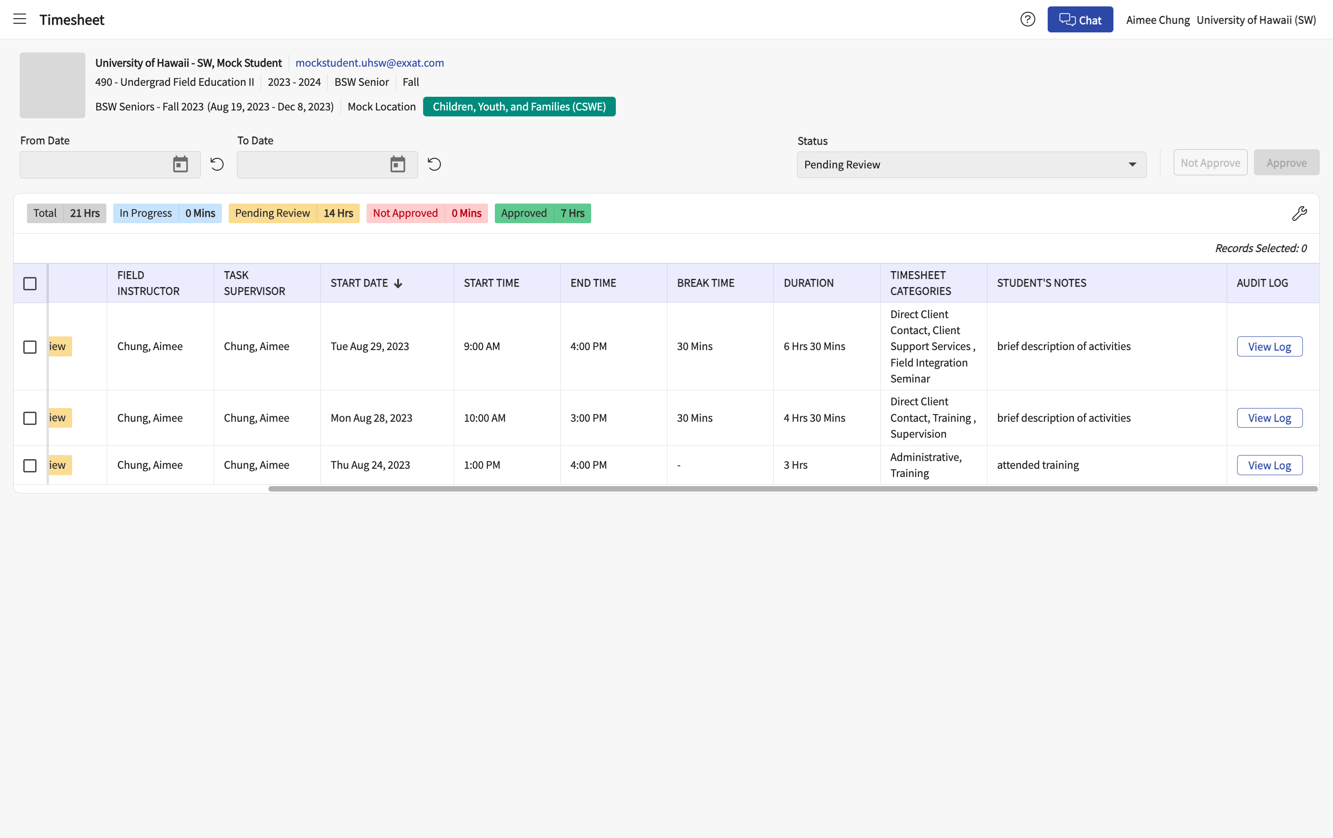The width and height of the screenshot is (1333, 838).
Task: Check the Thu Aug 24, 2023 row
Action: click(x=30, y=466)
